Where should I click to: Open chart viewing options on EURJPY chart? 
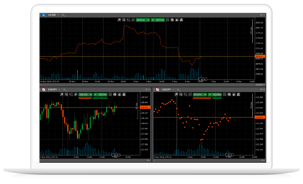[x=66, y=94]
